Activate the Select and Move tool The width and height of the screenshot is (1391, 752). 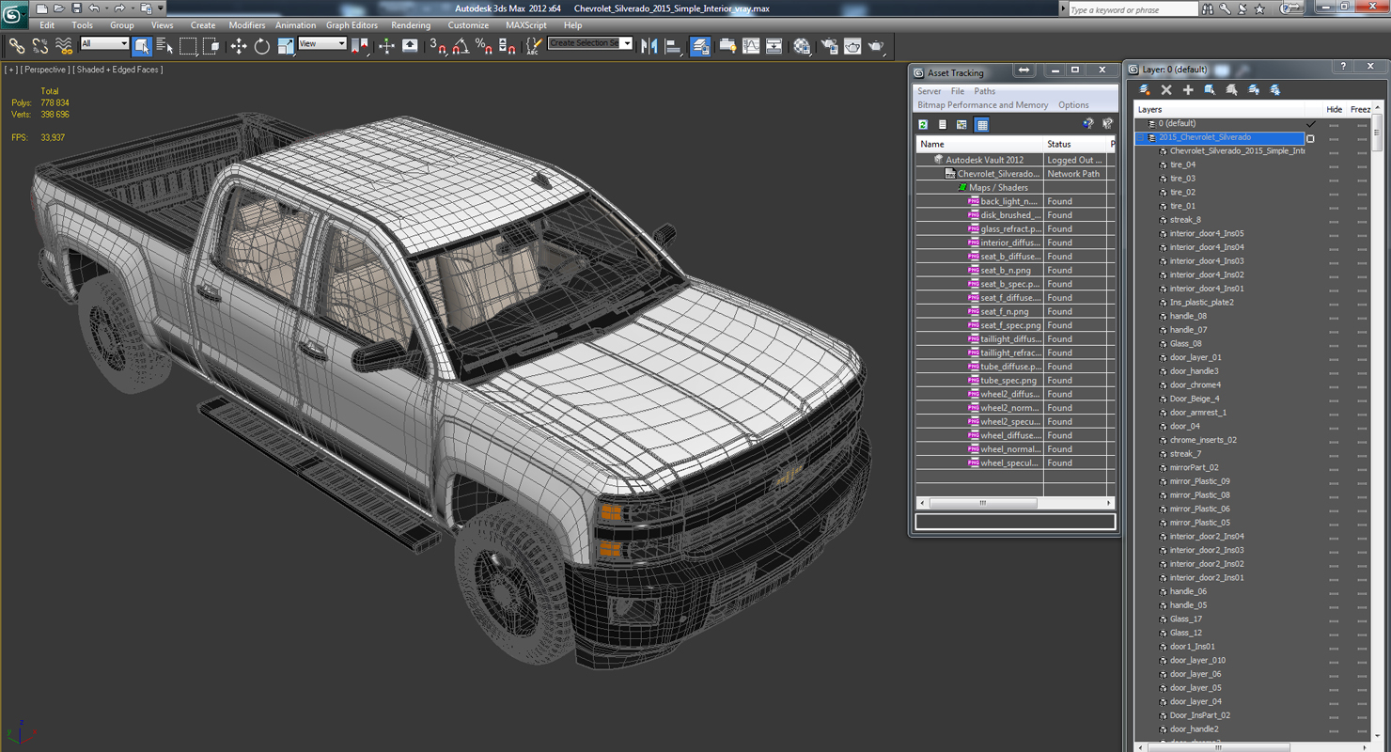coord(239,45)
